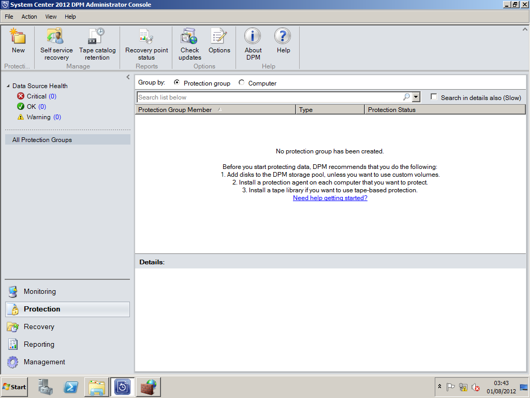The image size is (530, 398).
Task: Select the Warning health filter icon
Action: 21,117
